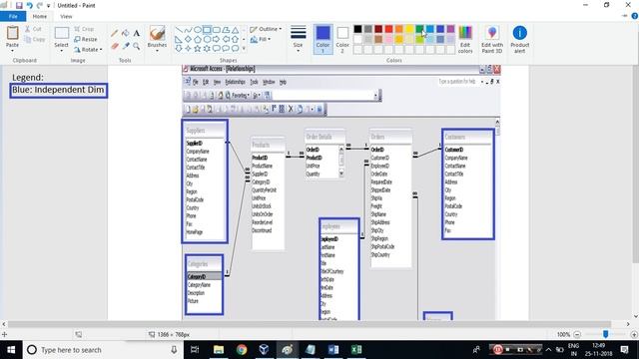Click the zoom out minus button
639x359 pixels.
(x=577, y=335)
